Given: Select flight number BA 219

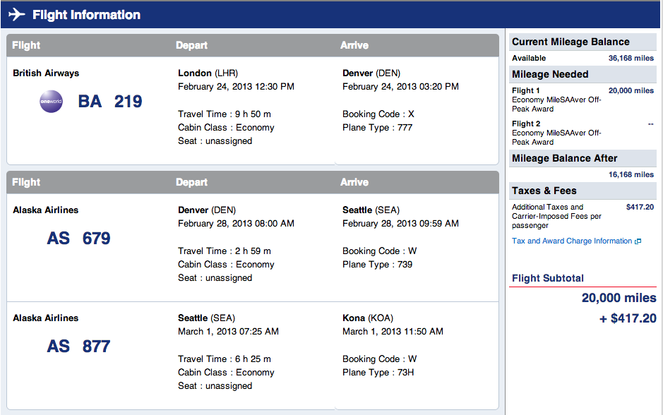Looking at the screenshot, I should (110, 102).
